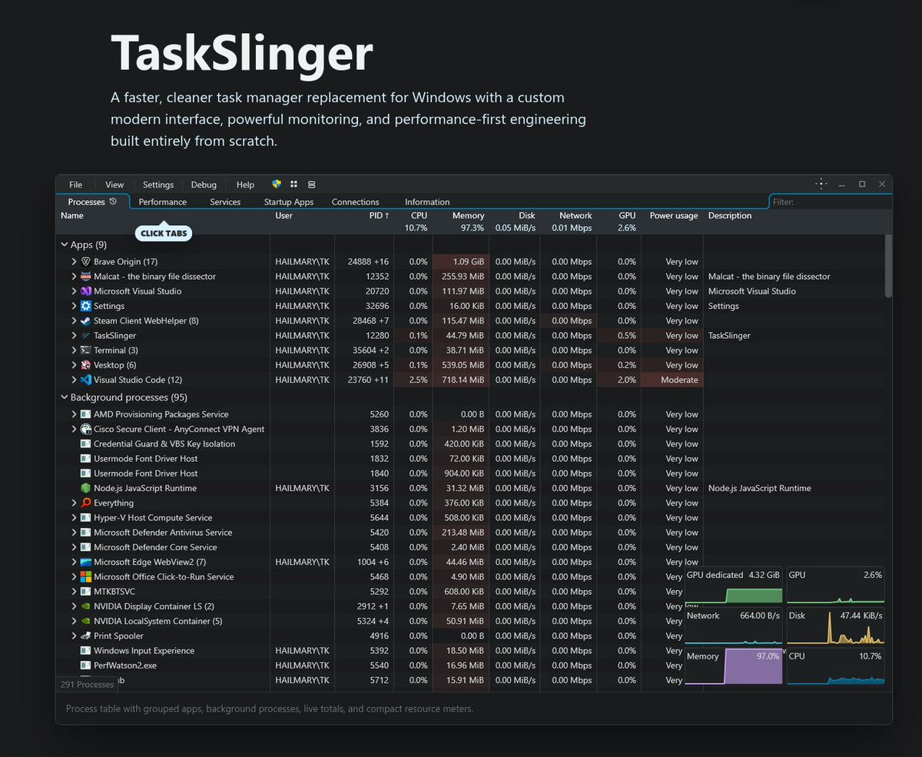Expand the Brave Origin (17) row chevron
This screenshot has width=922, height=757.
click(75, 261)
